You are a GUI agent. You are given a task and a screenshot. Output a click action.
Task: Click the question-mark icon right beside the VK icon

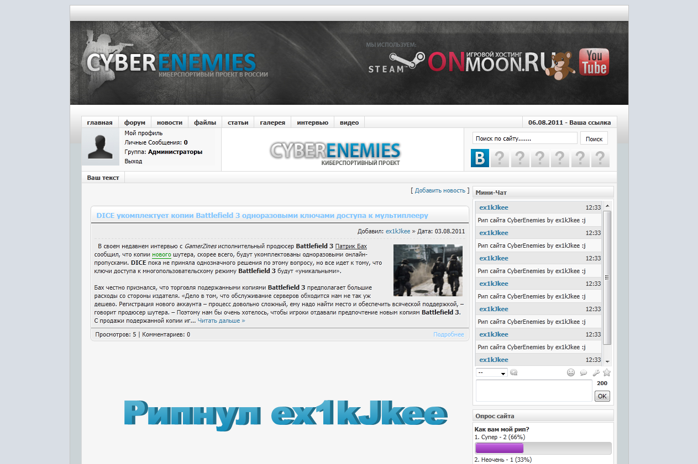tap(500, 158)
